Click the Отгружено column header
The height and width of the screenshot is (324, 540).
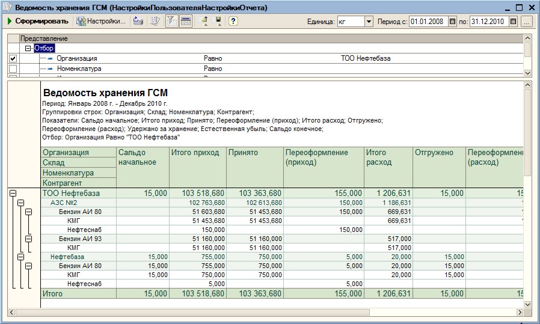point(439,167)
